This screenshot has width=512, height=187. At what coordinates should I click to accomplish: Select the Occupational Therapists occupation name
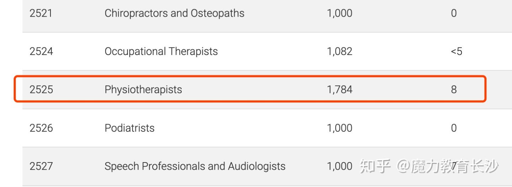[161, 51]
